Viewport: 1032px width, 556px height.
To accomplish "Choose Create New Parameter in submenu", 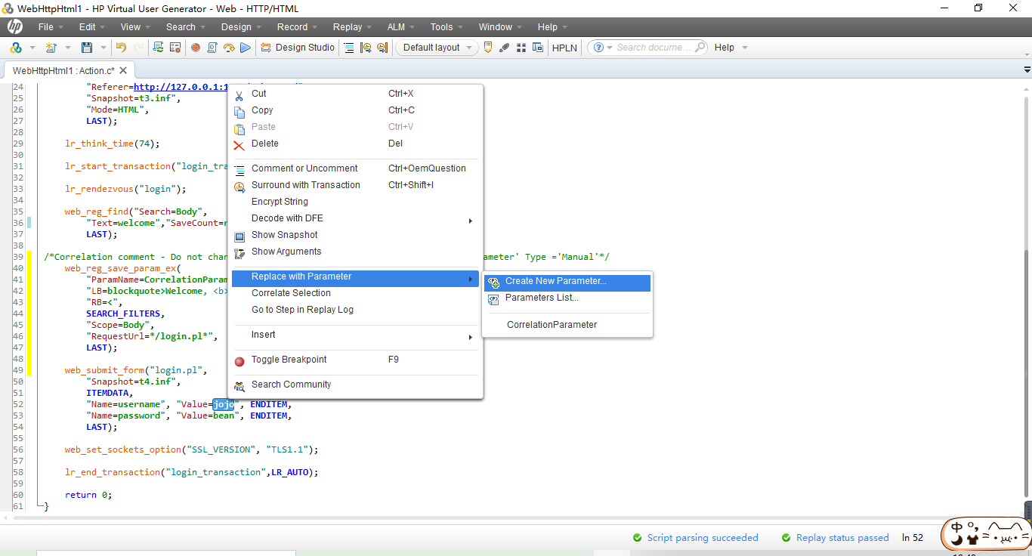I will pyautogui.click(x=567, y=281).
